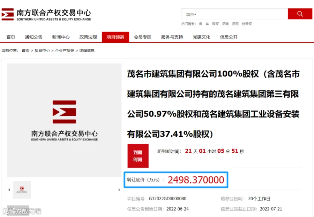
Task: Open 通知公告 navigation item
Action: (33, 37)
